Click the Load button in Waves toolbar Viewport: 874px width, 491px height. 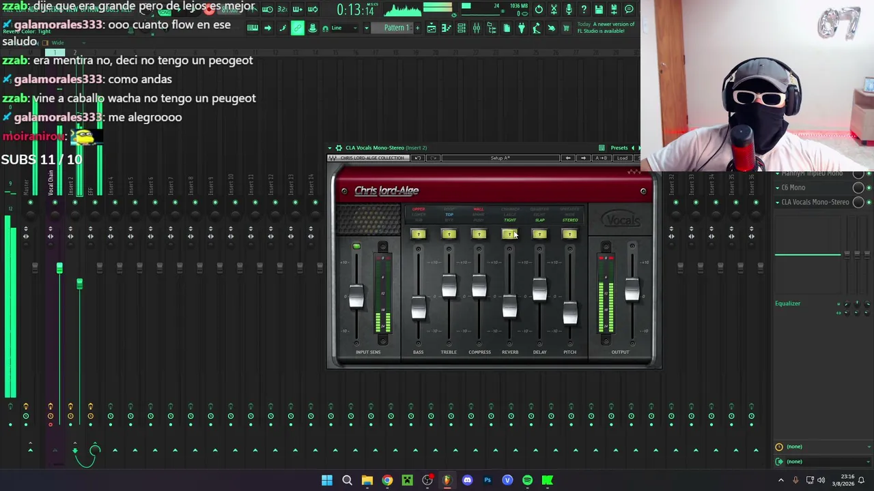[622, 158]
